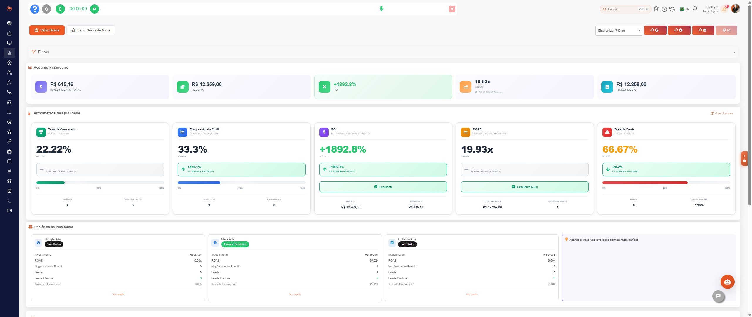Open the wrench tools sidebar icon
The width and height of the screenshot is (752, 317).
pos(9,141)
